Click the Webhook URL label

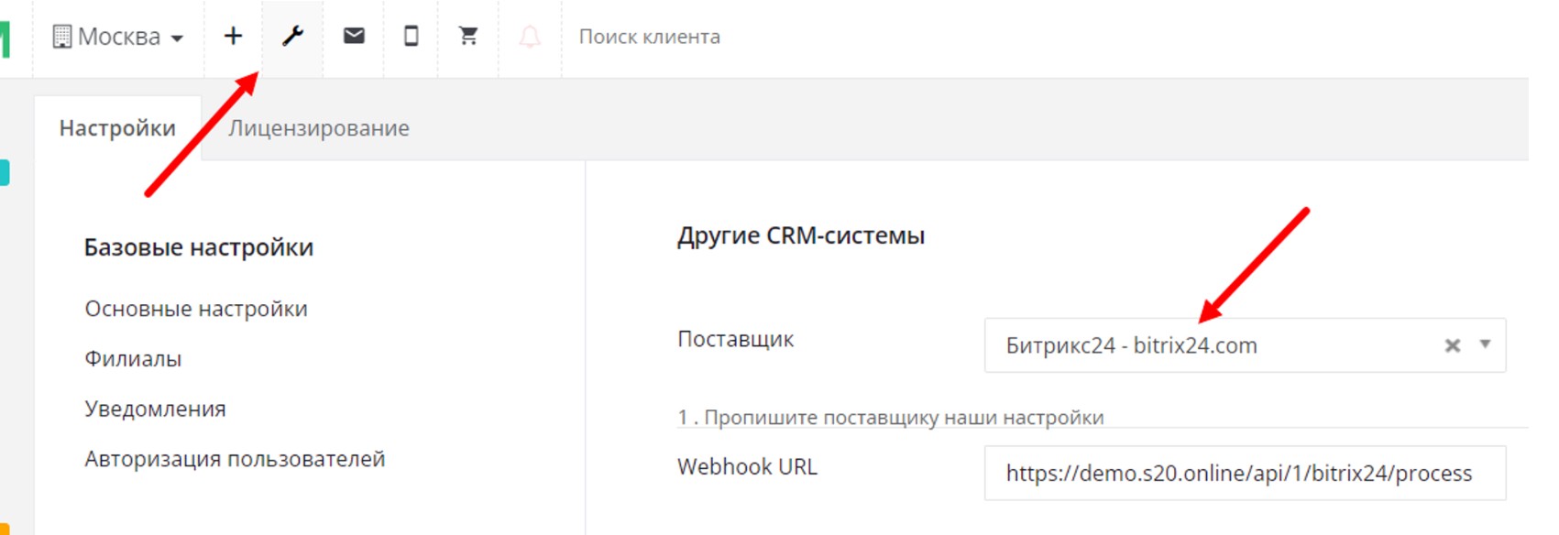pos(747,466)
